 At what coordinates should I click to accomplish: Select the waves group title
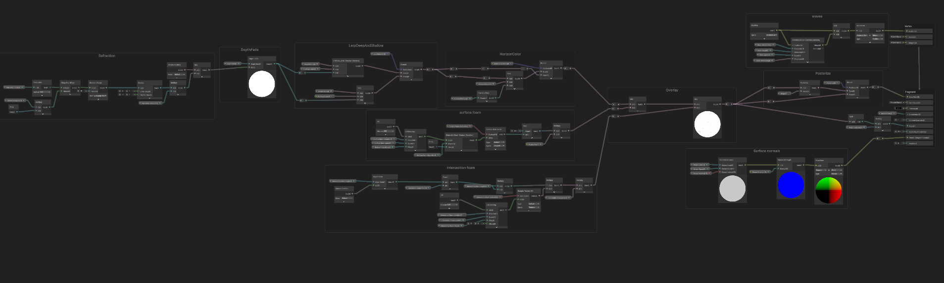tap(817, 16)
